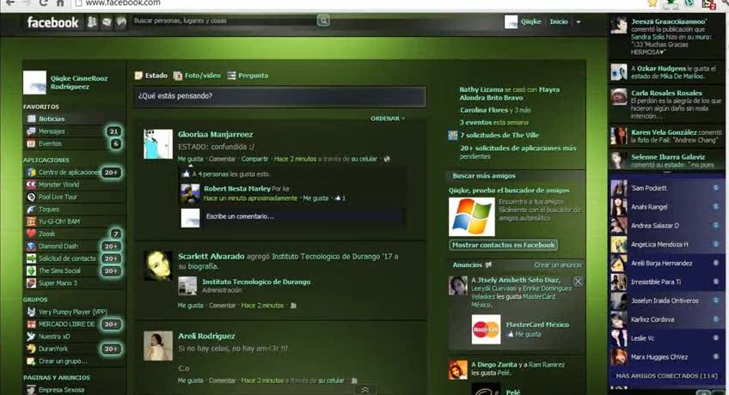Image resolution: width=729 pixels, height=395 pixels.
Task: Open chat with Joselyn Iraida Ontiveros
Action: [x=666, y=301]
